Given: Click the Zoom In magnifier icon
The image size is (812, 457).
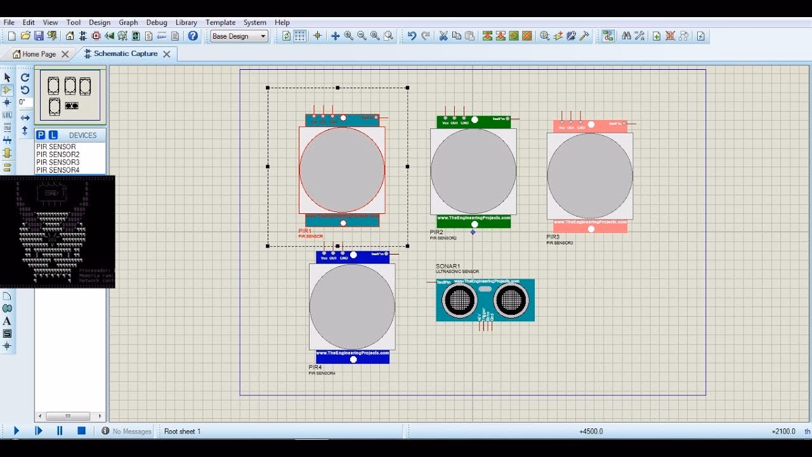Looking at the screenshot, I should (x=348, y=36).
